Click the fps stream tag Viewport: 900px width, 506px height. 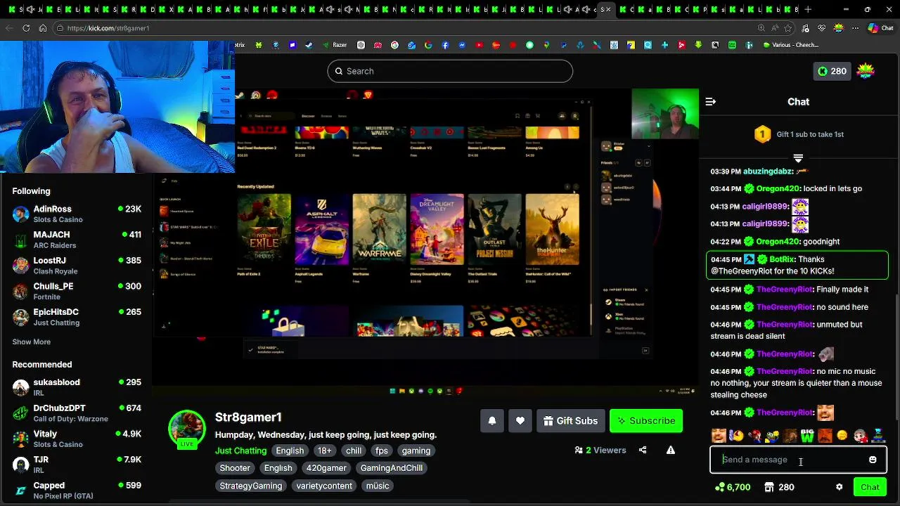pos(381,450)
